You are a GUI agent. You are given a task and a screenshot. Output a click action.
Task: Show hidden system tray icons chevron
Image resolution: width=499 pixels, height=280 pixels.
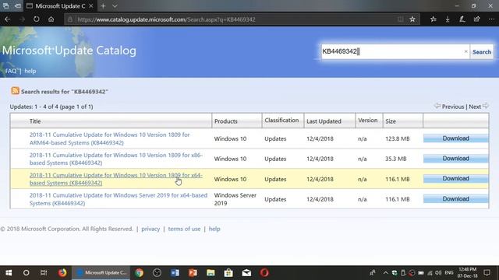coord(385,273)
